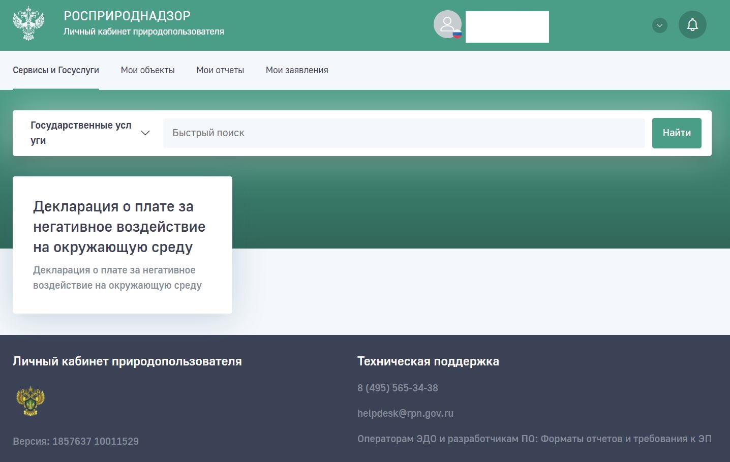Go to the Мои отчеты tab

pyautogui.click(x=220, y=70)
